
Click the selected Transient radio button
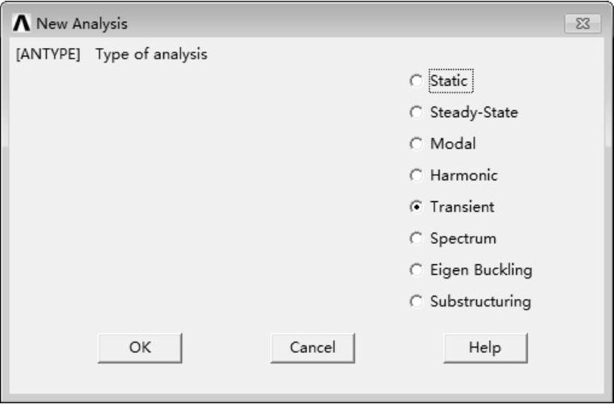[x=416, y=207]
